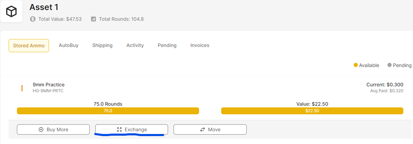Switch to the AutoBuy tab

[68, 45]
